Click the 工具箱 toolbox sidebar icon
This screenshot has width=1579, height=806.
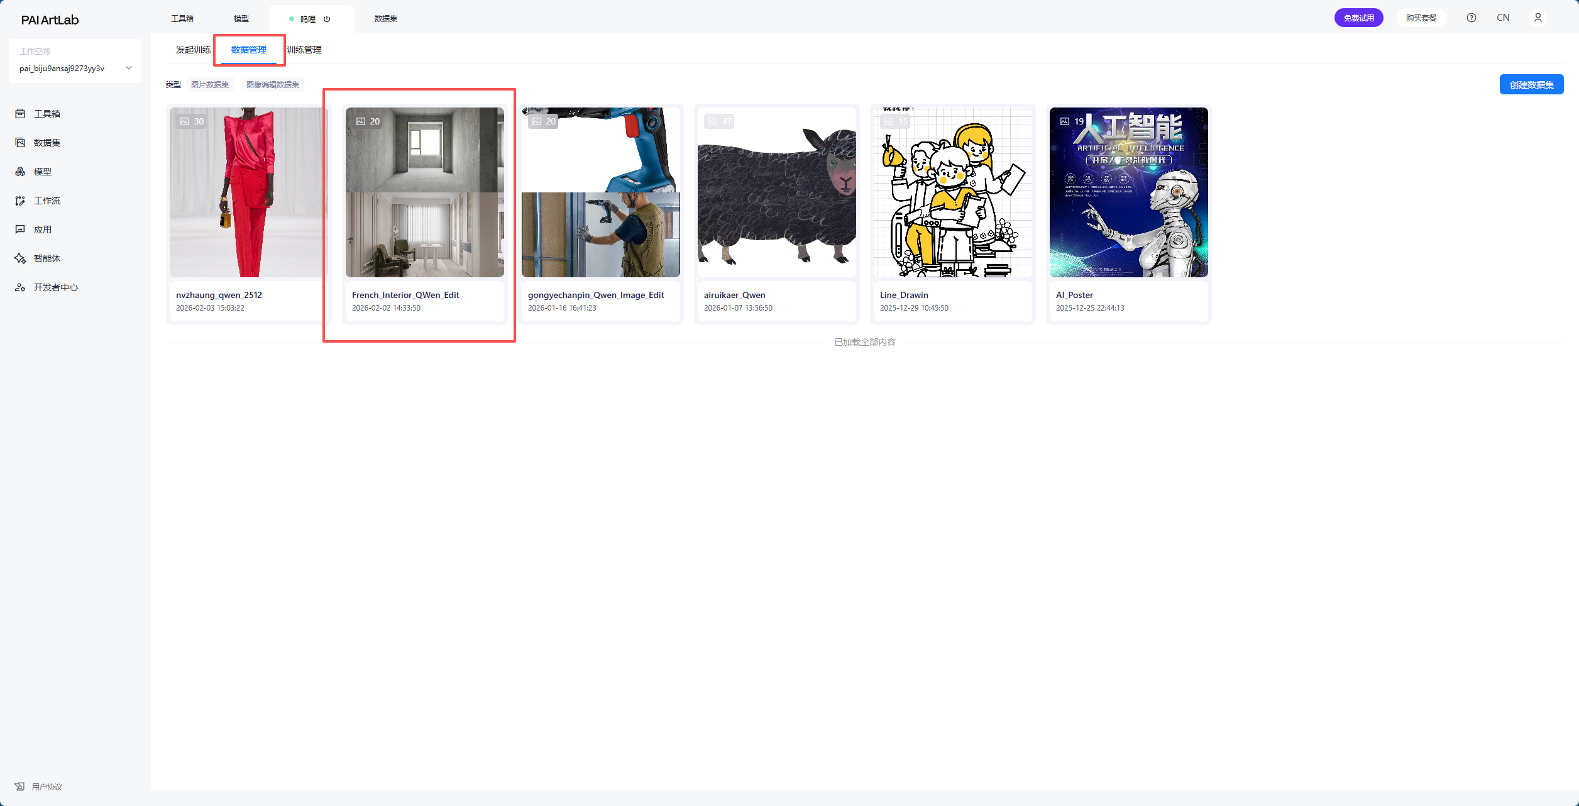(x=20, y=114)
